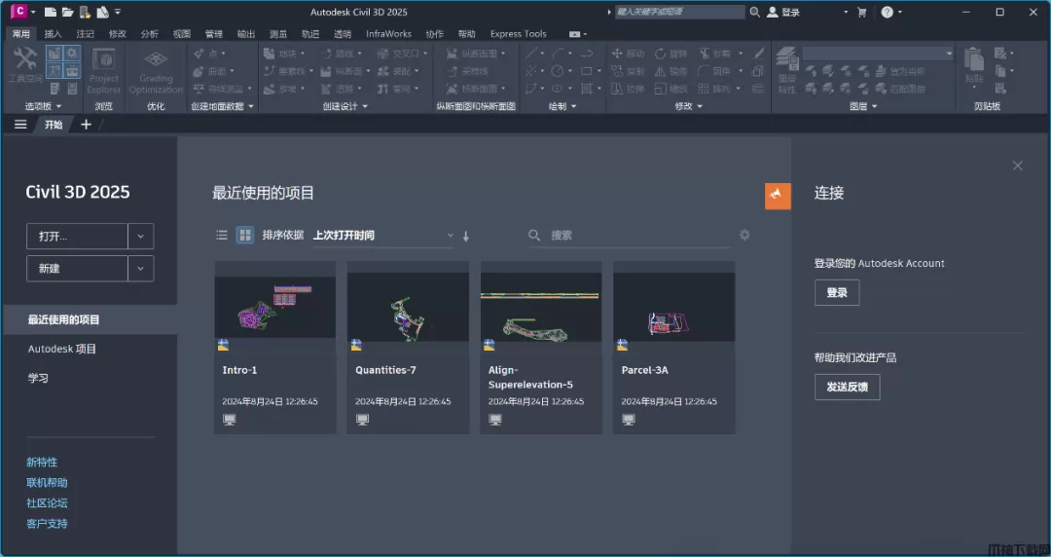Open the Autodesk App Store cart icon
1051x557 pixels.
pyautogui.click(x=861, y=13)
